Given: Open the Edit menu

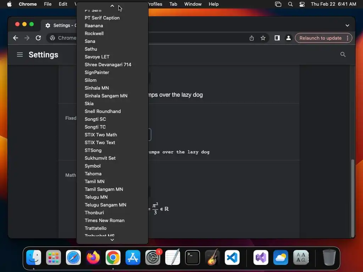Looking at the screenshot, I should [63, 4].
